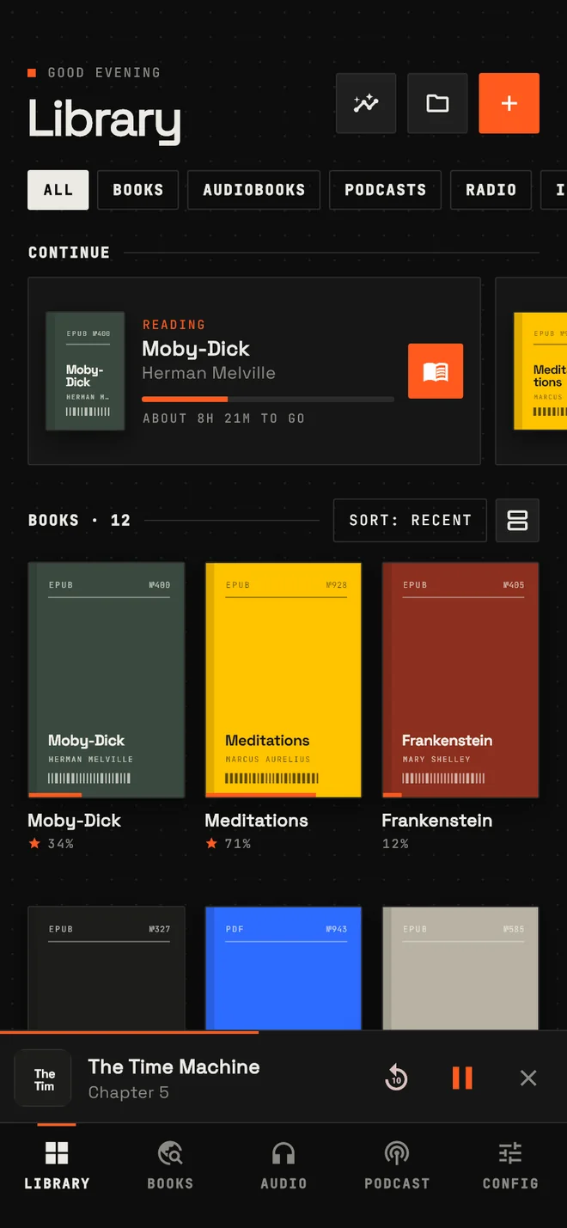Click ABOUT 8H 21M TO GO text
The width and height of the screenshot is (567, 1228).
point(223,418)
